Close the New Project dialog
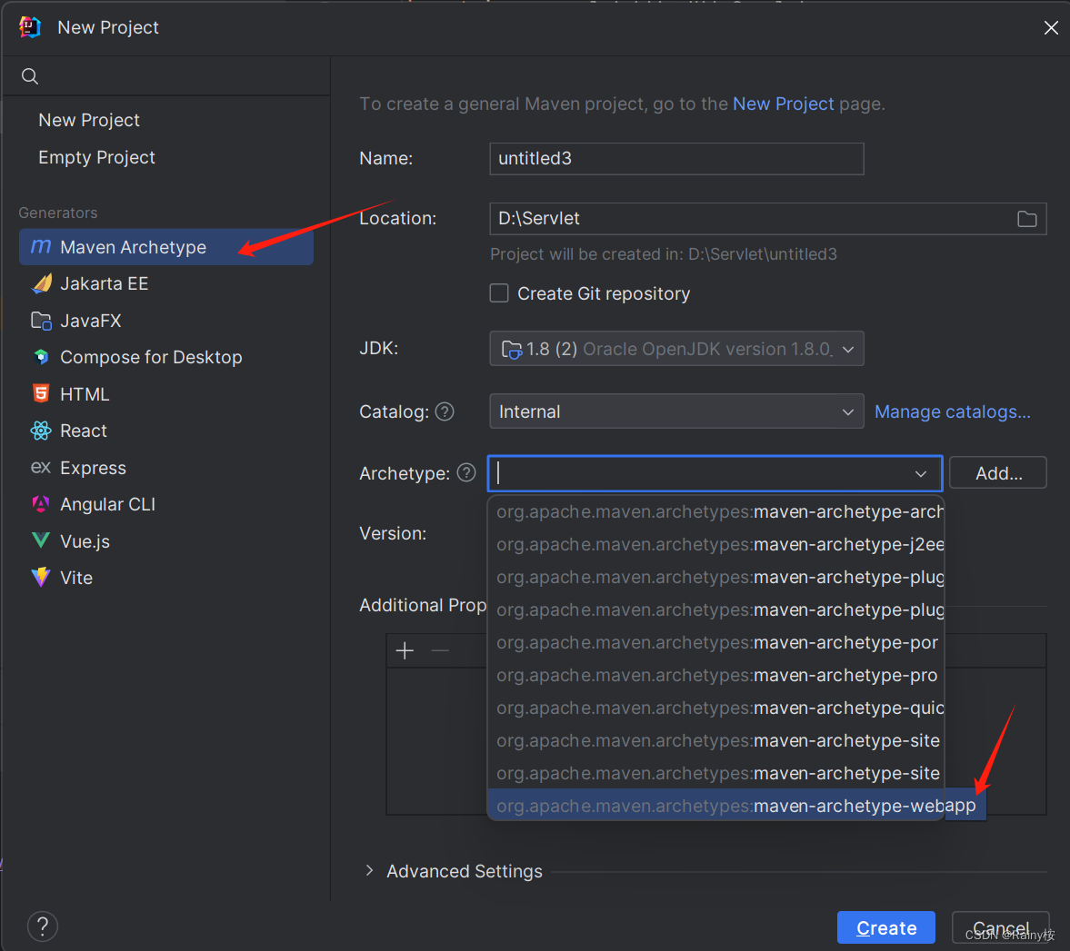 (x=1050, y=27)
